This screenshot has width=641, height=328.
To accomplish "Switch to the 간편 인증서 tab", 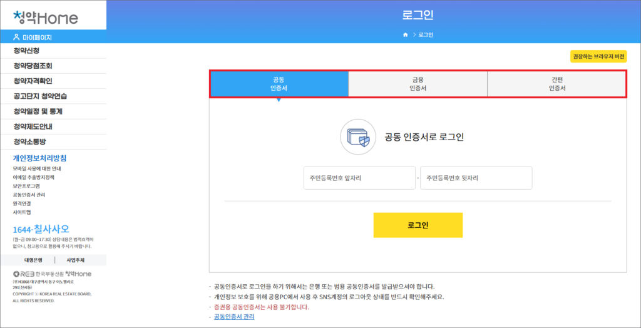I will (556, 84).
